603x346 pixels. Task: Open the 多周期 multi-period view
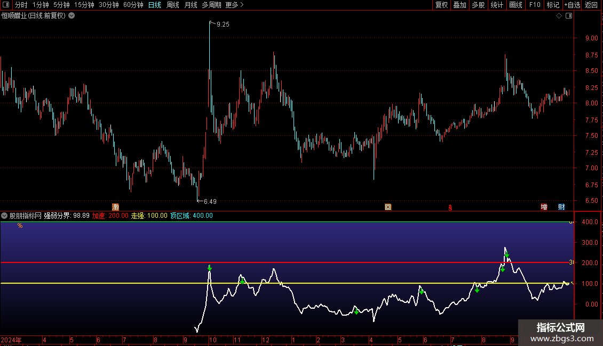(x=211, y=5)
